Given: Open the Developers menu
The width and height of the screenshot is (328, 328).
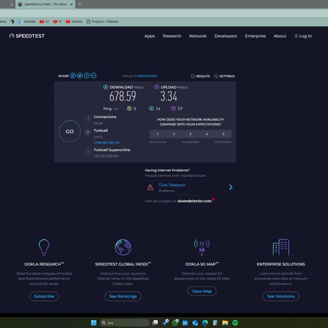Looking at the screenshot, I should (x=225, y=36).
